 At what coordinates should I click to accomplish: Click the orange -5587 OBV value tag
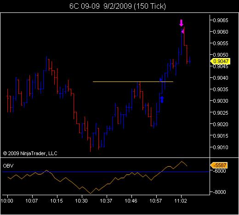click(219, 165)
